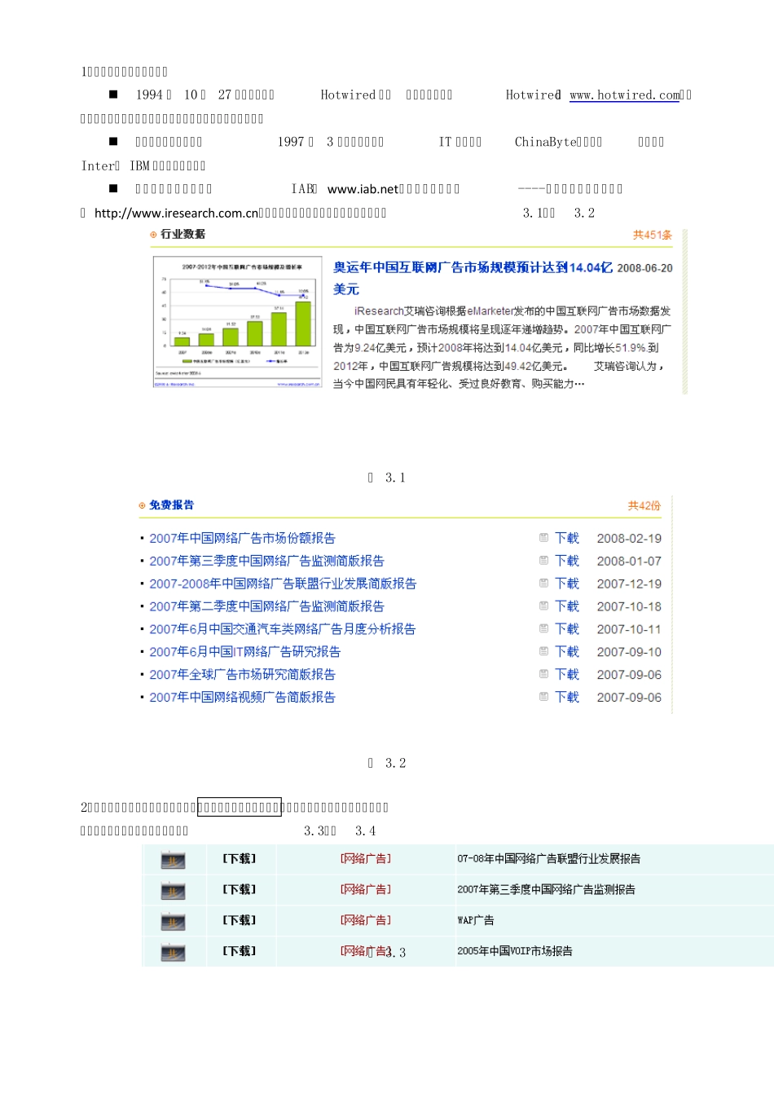Open the www.hotwired.com hyperlink
This screenshot has width=774, height=1097.
point(624,95)
